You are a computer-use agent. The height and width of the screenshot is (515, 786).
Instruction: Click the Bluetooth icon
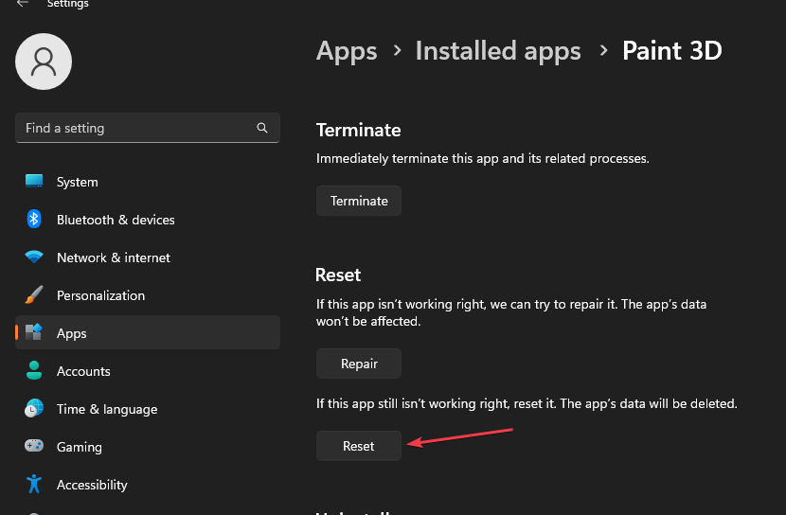[33, 219]
